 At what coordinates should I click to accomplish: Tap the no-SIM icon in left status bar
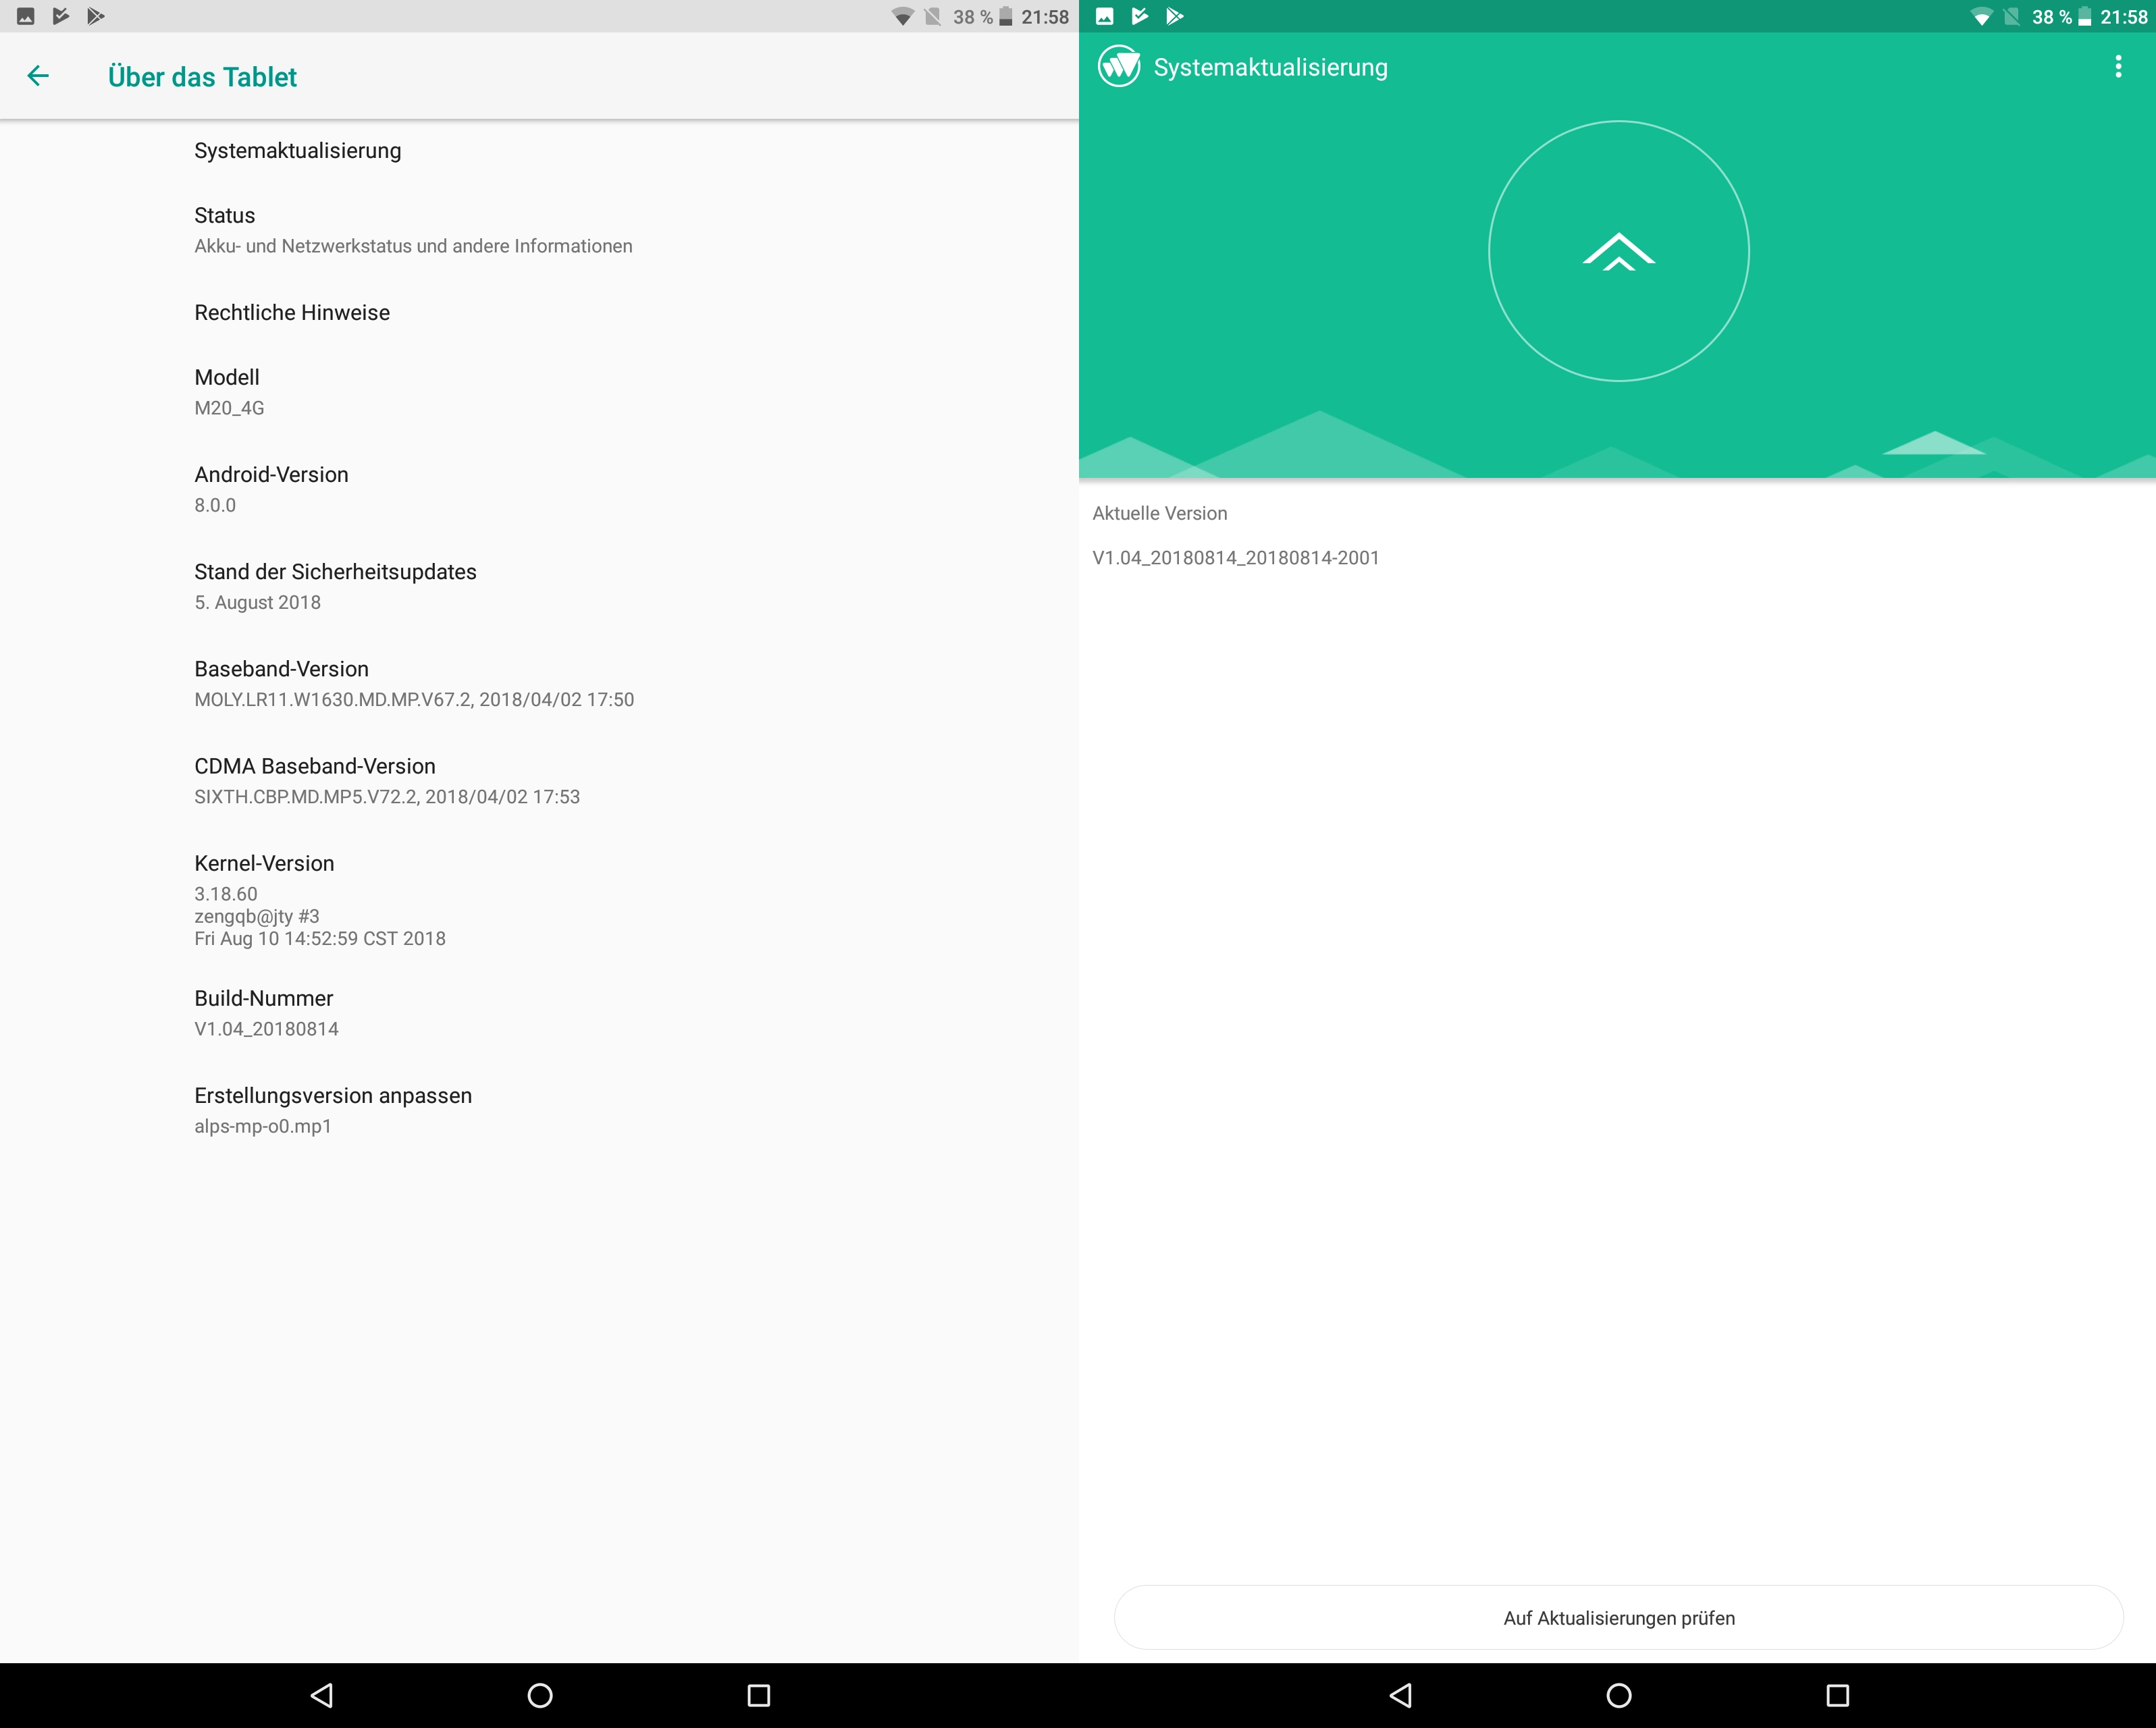pyautogui.click(x=932, y=17)
